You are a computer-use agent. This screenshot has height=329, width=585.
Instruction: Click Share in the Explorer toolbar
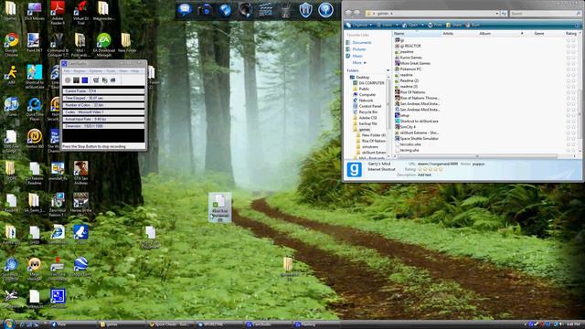coord(453,25)
